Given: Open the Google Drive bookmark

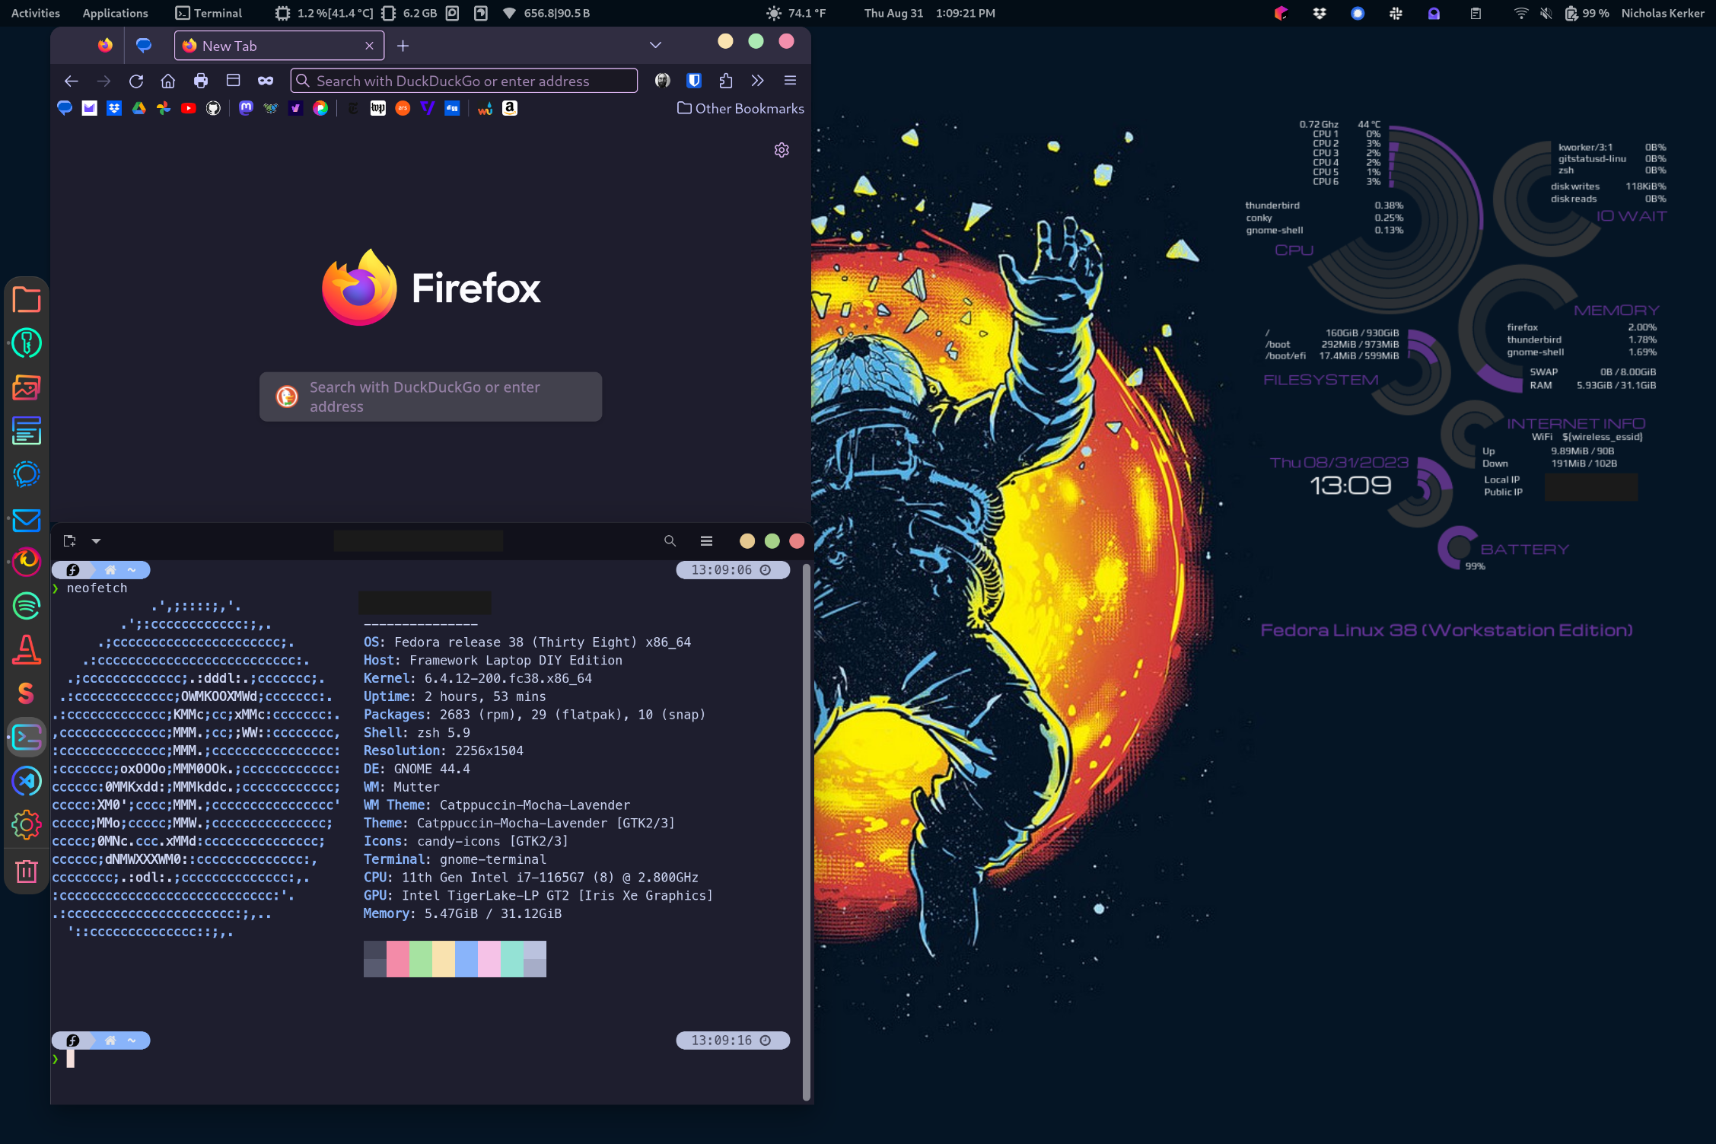Looking at the screenshot, I should coord(139,108).
